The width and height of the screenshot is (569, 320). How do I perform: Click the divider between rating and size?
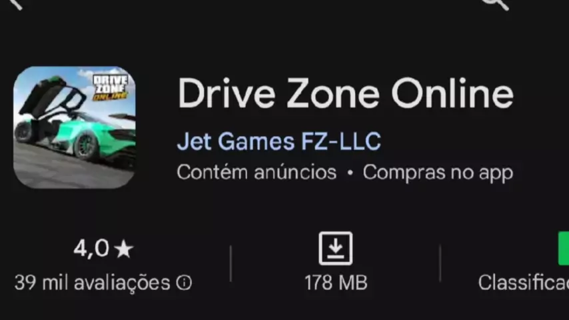tap(231, 264)
